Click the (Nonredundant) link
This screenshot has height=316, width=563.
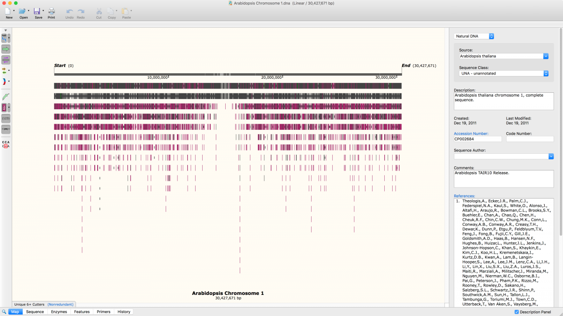(x=60, y=305)
